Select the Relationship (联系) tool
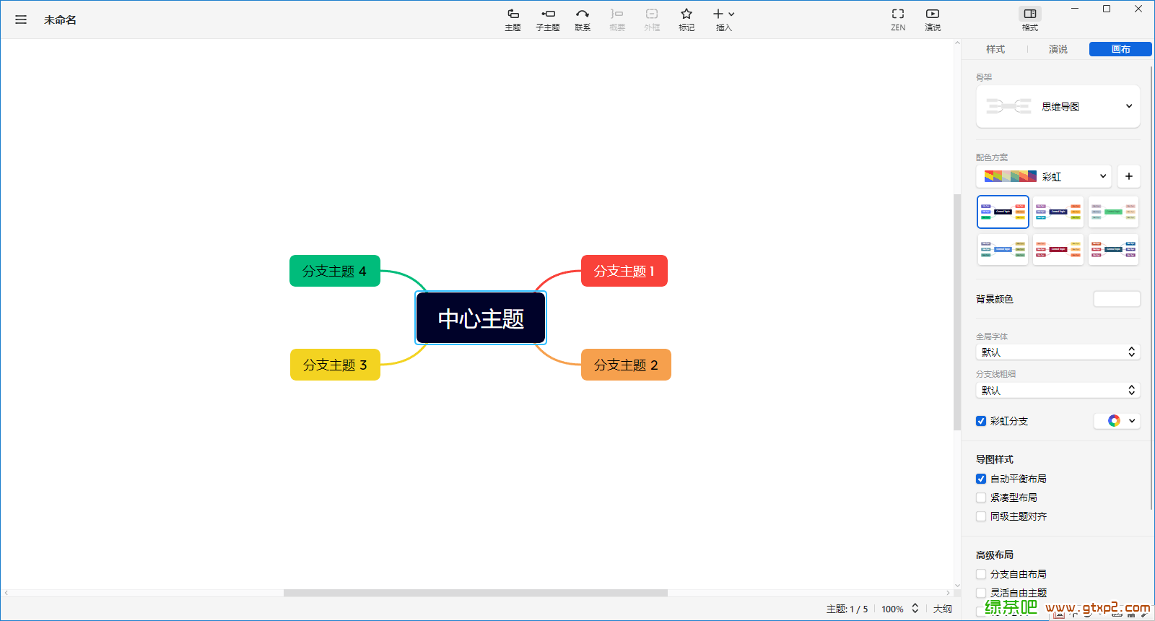This screenshot has height=621, width=1155. click(583, 19)
